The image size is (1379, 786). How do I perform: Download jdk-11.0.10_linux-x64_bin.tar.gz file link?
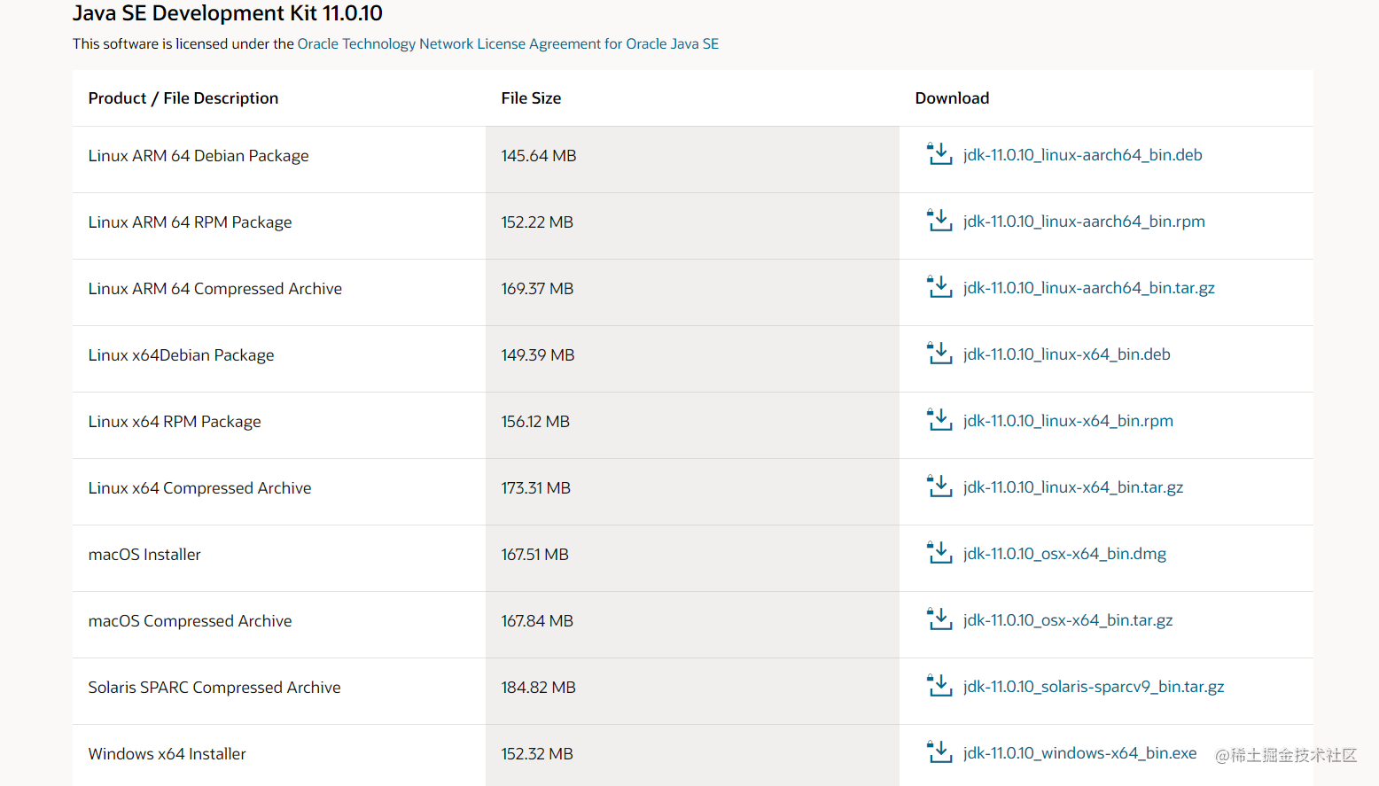tap(1073, 487)
